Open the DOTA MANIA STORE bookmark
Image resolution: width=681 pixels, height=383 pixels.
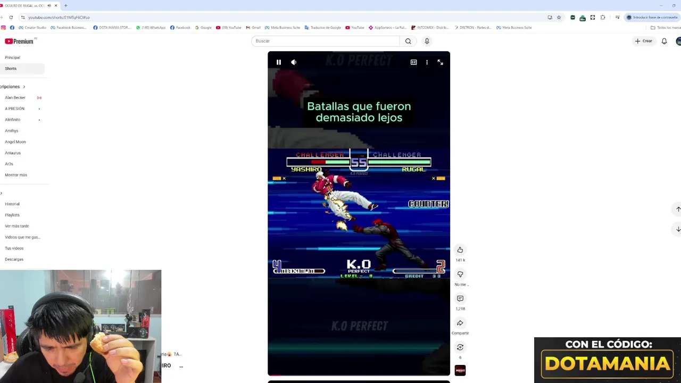coord(112,28)
